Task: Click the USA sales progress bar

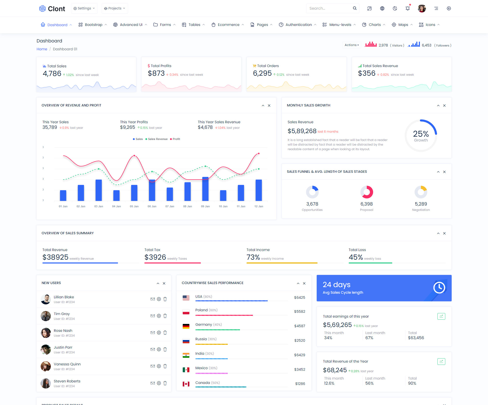Action: (231, 301)
